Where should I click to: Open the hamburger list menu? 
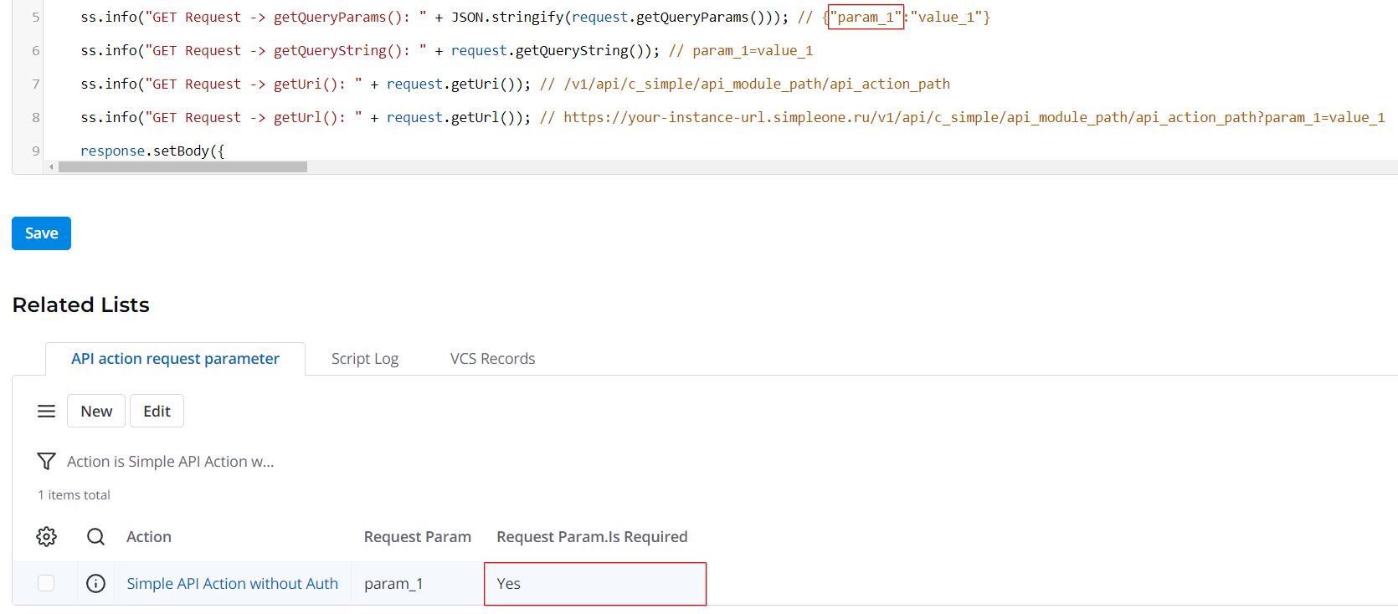(x=46, y=411)
